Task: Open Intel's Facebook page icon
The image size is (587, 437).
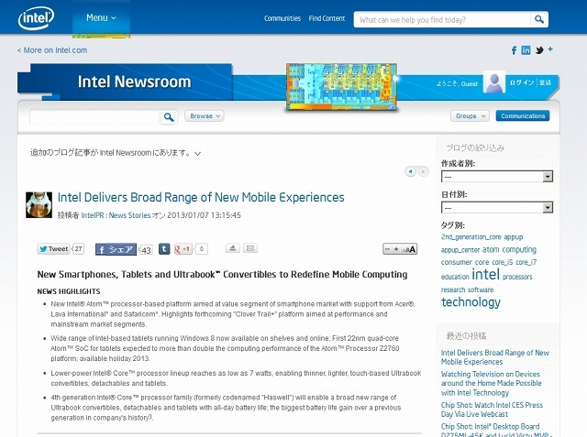Action: click(514, 50)
